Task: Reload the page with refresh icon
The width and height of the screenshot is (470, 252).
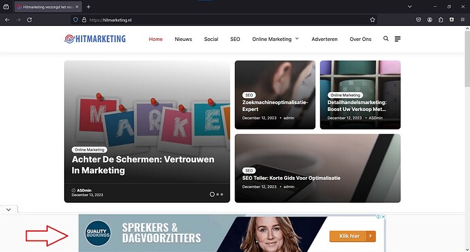Action: 29,20
